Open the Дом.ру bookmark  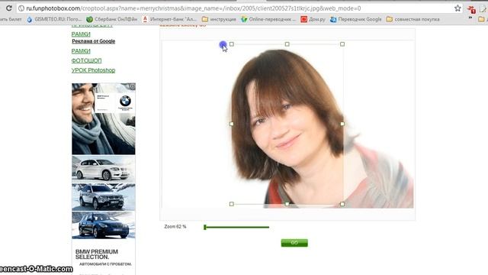(x=313, y=19)
